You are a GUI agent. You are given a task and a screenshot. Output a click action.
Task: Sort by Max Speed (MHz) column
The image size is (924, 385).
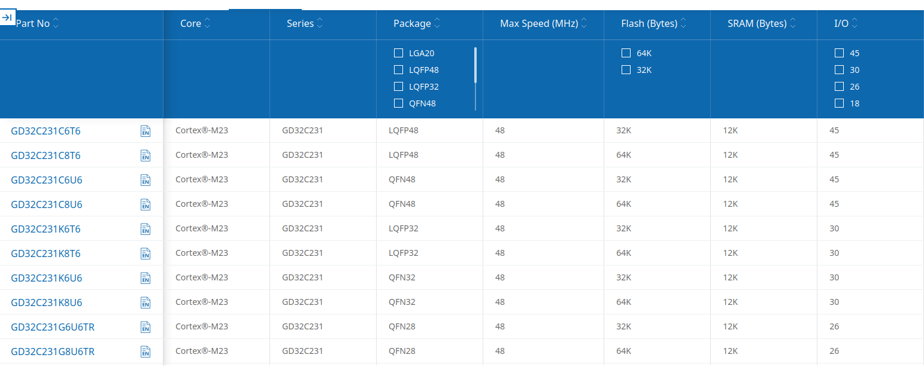click(584, 23)
